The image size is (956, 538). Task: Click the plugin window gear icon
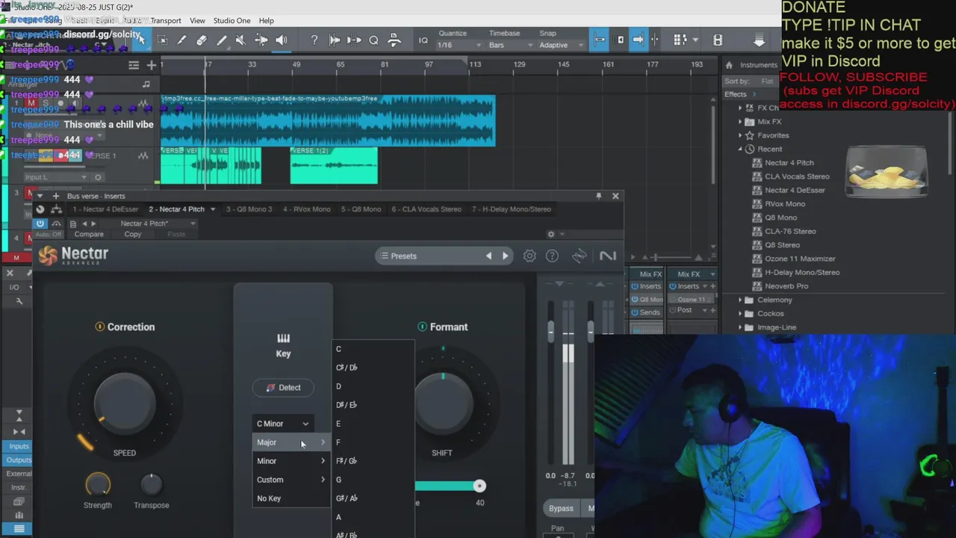click(551, 234)
